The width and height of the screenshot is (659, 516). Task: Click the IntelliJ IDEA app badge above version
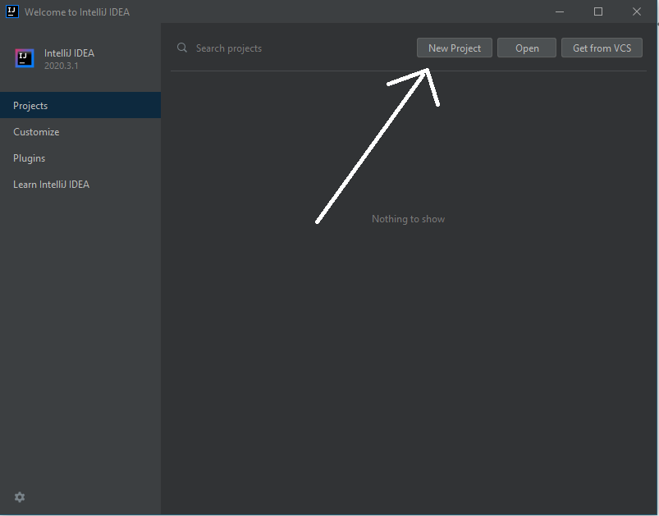pyautogui.click(x=24, y=58)
